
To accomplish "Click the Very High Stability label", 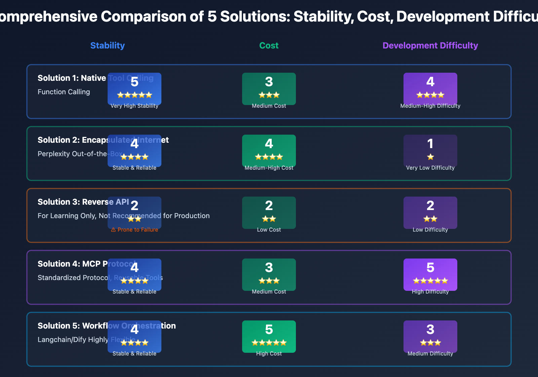I will [x=134, y=106].
